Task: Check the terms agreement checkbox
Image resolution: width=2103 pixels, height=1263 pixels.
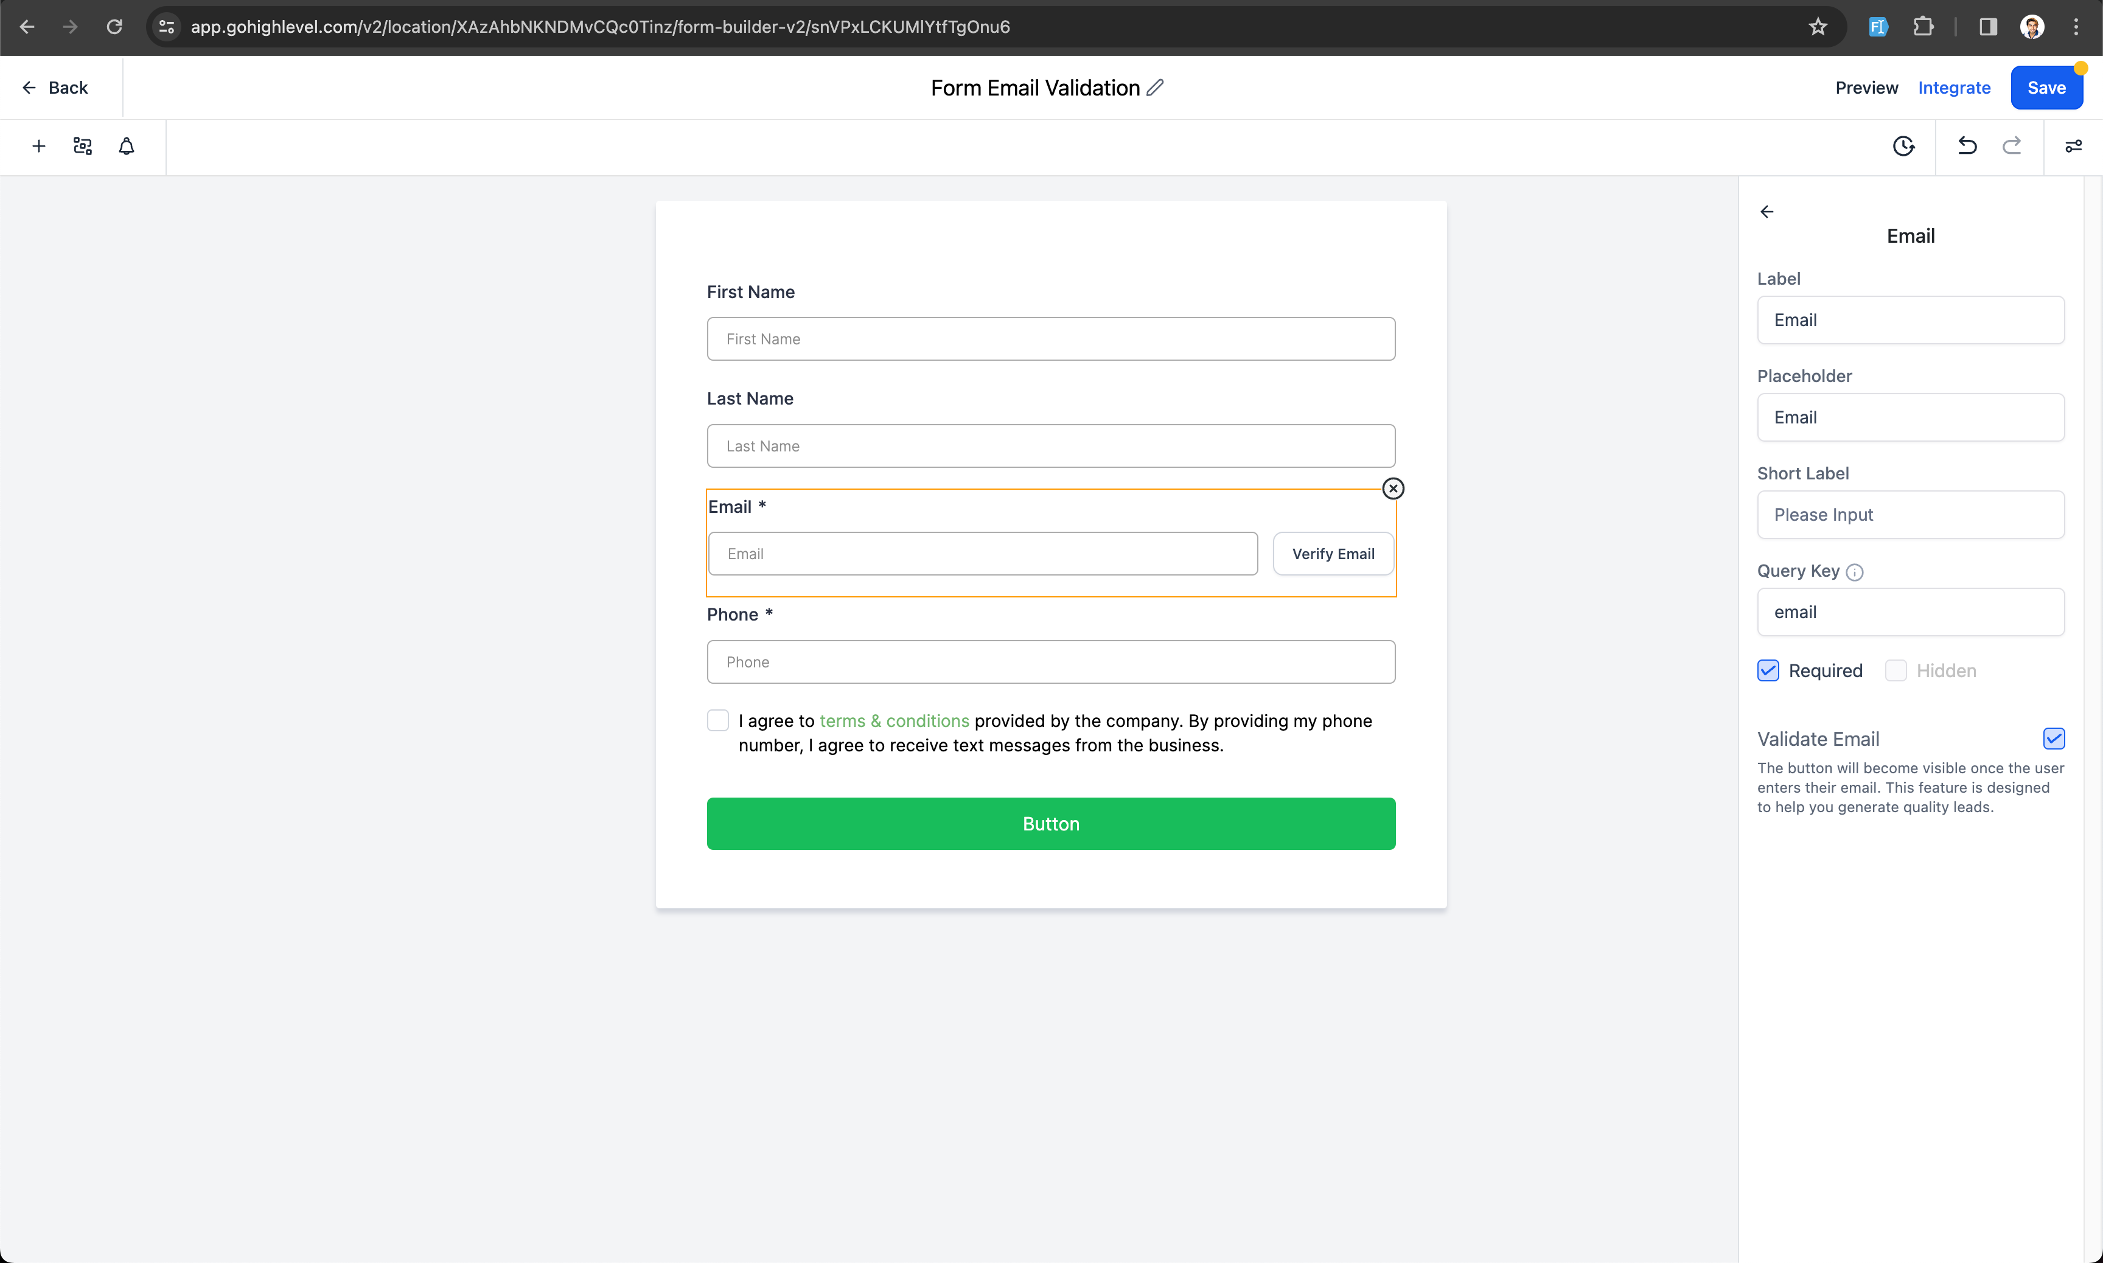Action: pyautogui.click(x=717, y=721)
